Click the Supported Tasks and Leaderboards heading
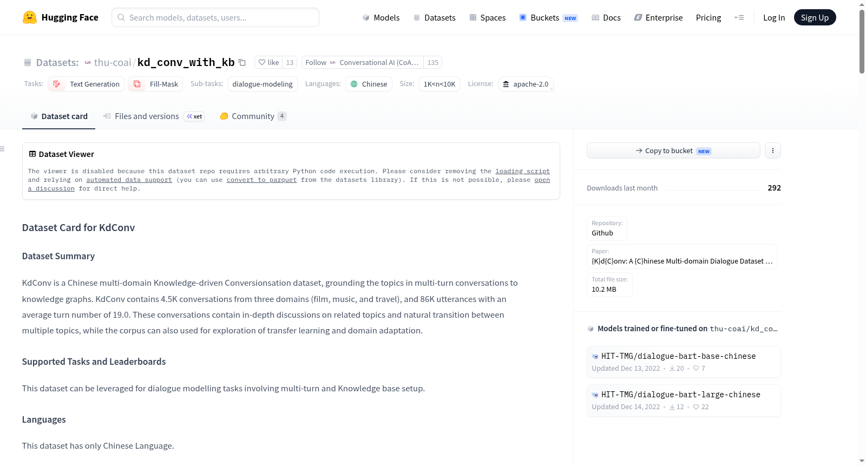 pyautogui.click(x=94, y=362)
